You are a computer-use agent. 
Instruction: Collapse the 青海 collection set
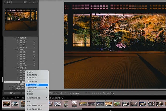pos(15,49)
